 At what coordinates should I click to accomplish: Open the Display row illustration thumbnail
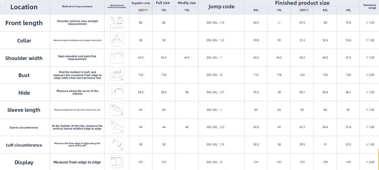[117, 161]
